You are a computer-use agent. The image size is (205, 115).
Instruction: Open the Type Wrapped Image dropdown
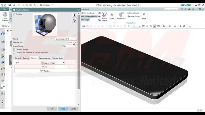pyautogui.click(x=53, y=63)
